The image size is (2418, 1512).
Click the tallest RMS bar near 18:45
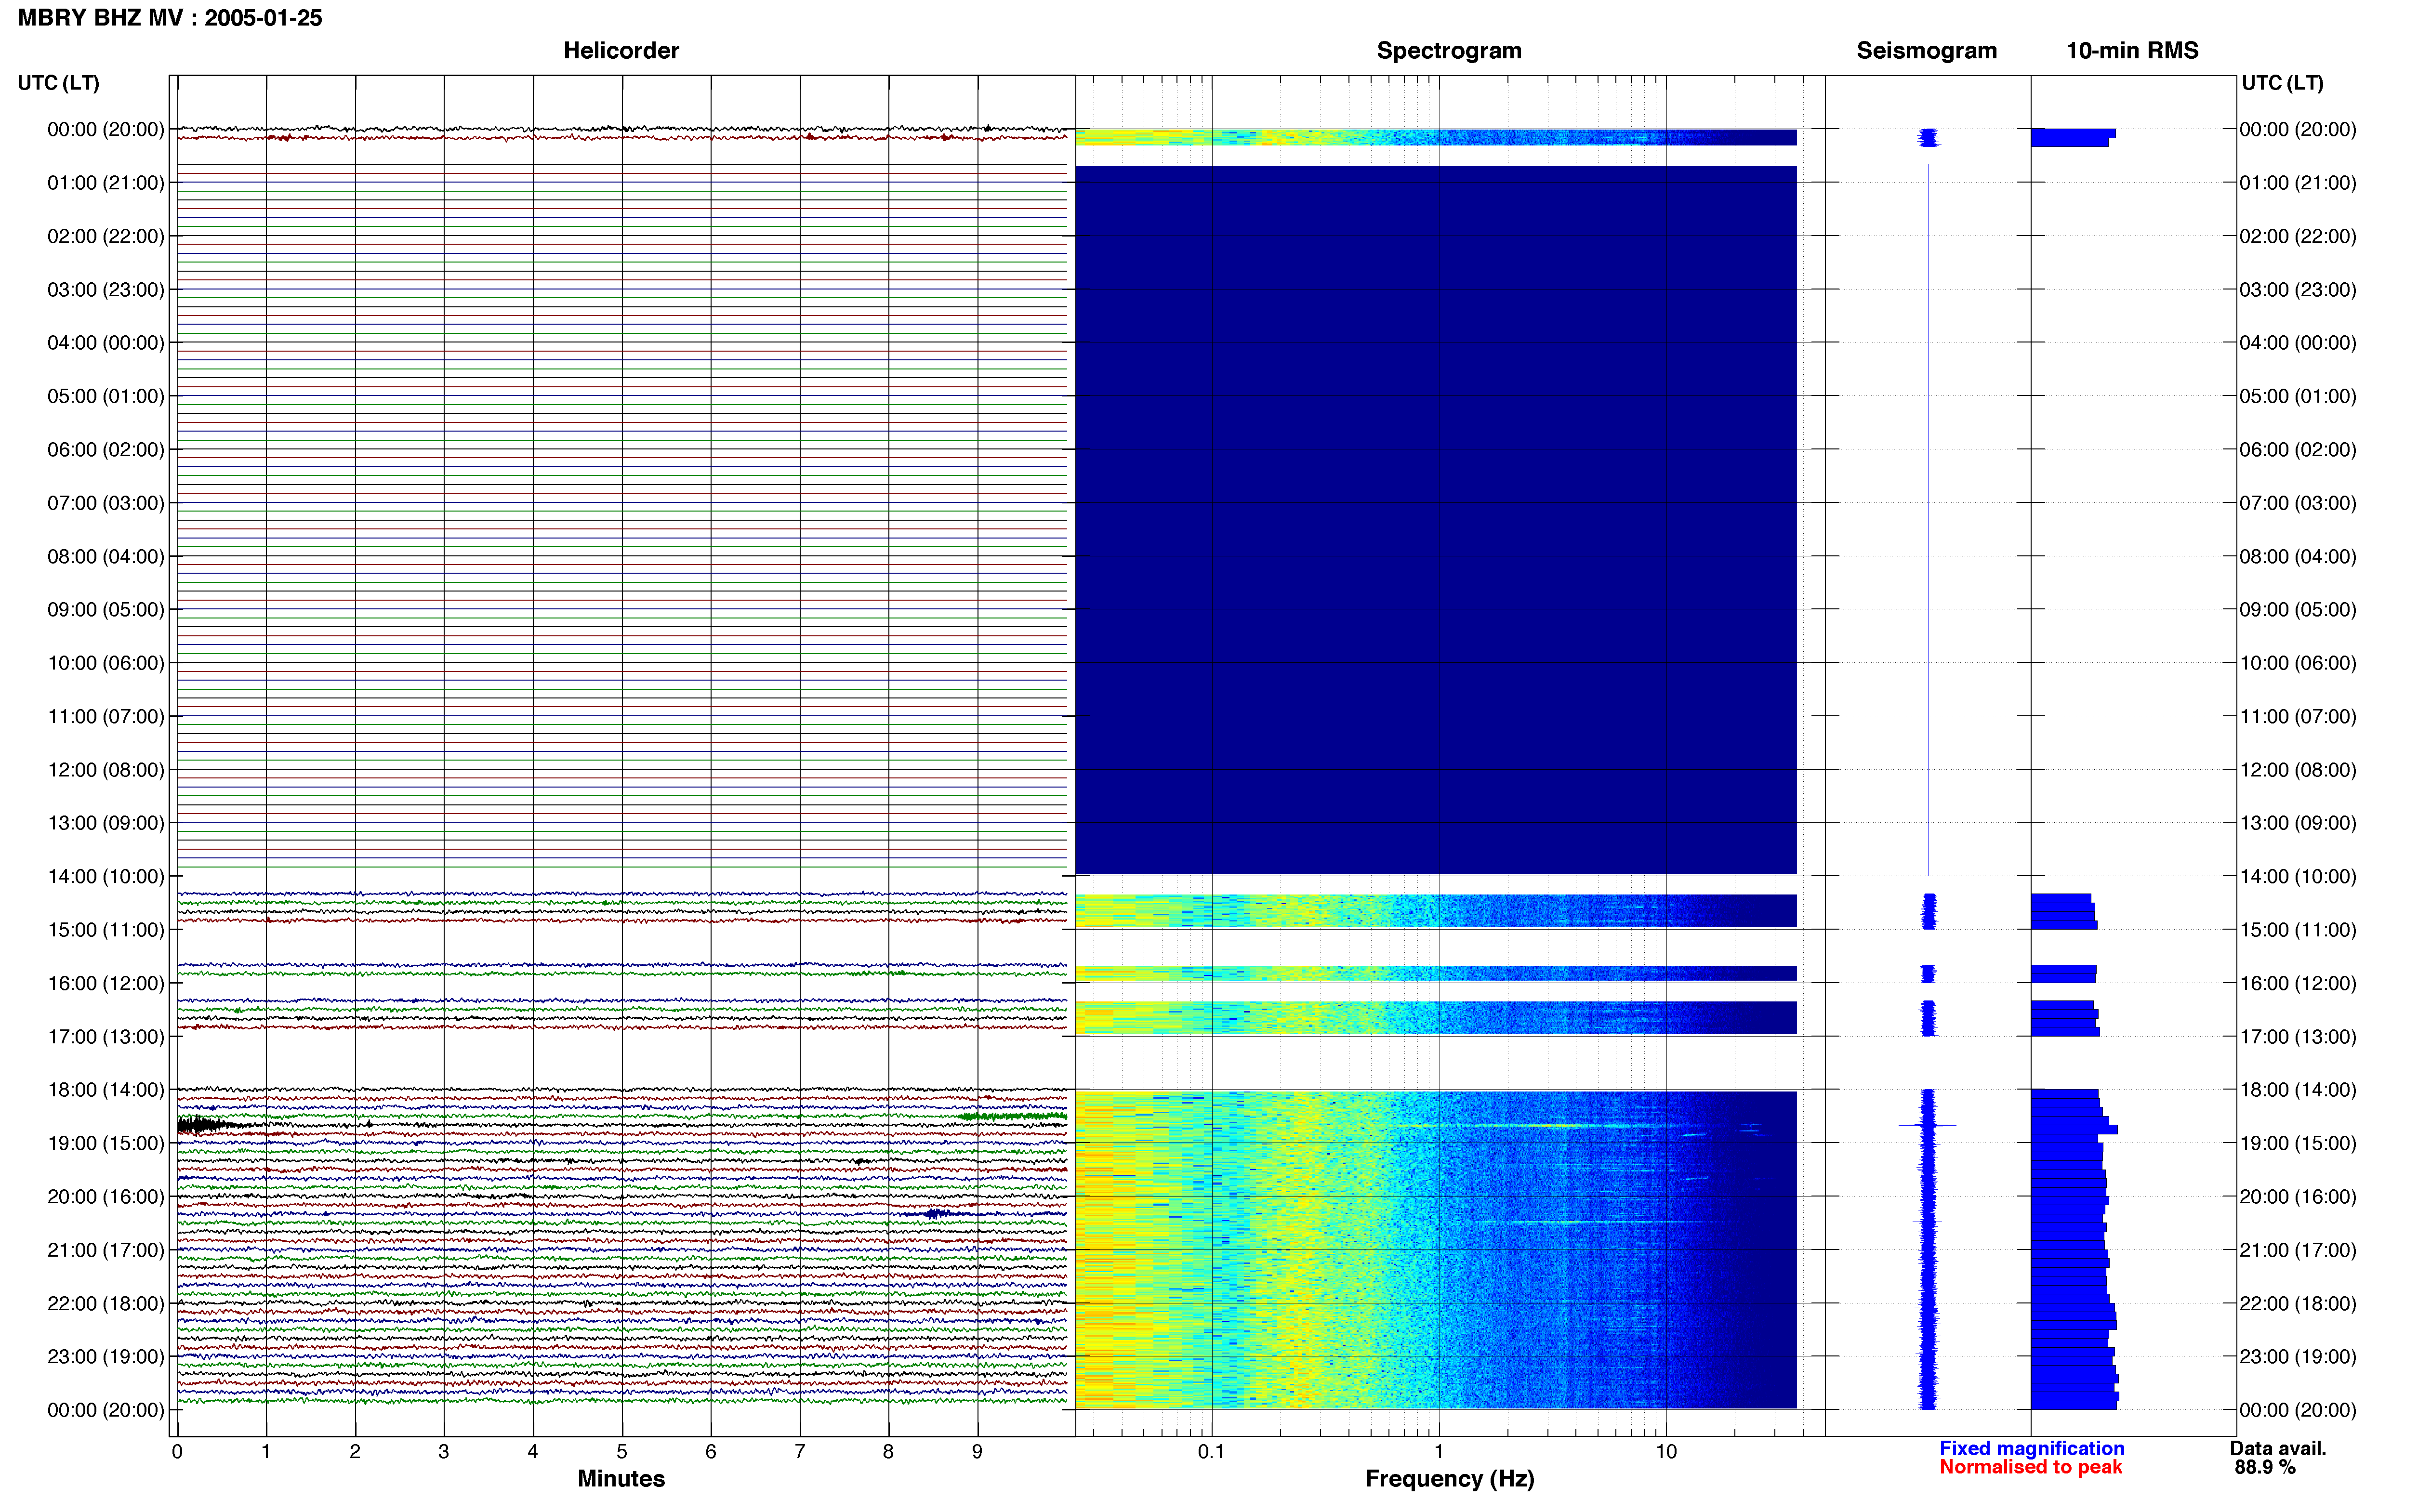coord(2074,1129)
